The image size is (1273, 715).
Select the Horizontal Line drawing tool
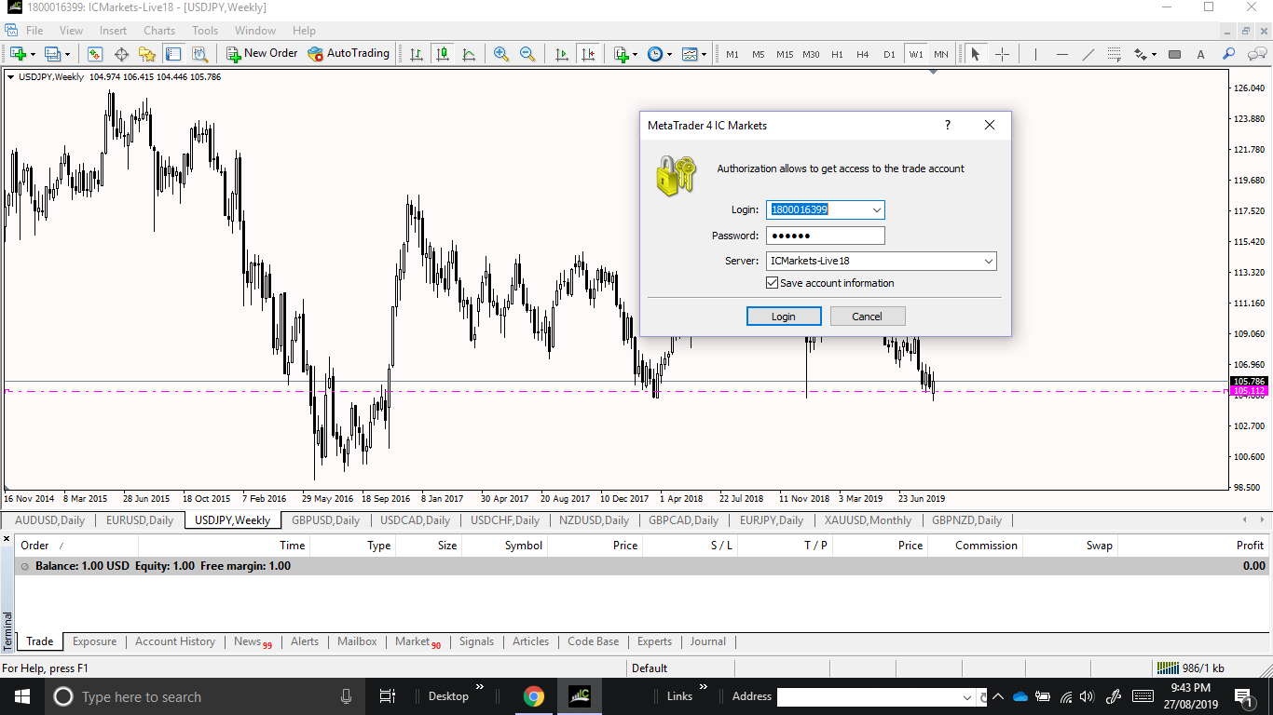click(x=1061, y=54)
